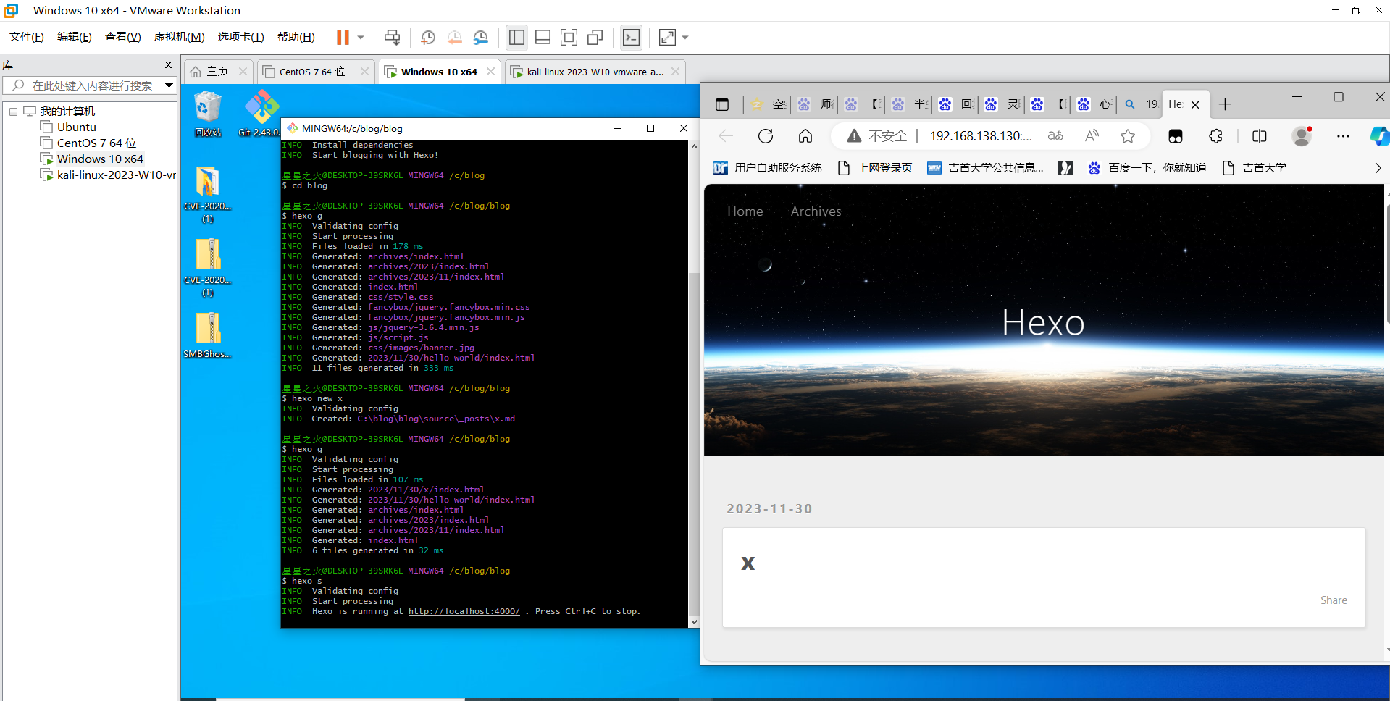
Task: Click the stretch guest display icon
Action: click(x=667, y=37)
